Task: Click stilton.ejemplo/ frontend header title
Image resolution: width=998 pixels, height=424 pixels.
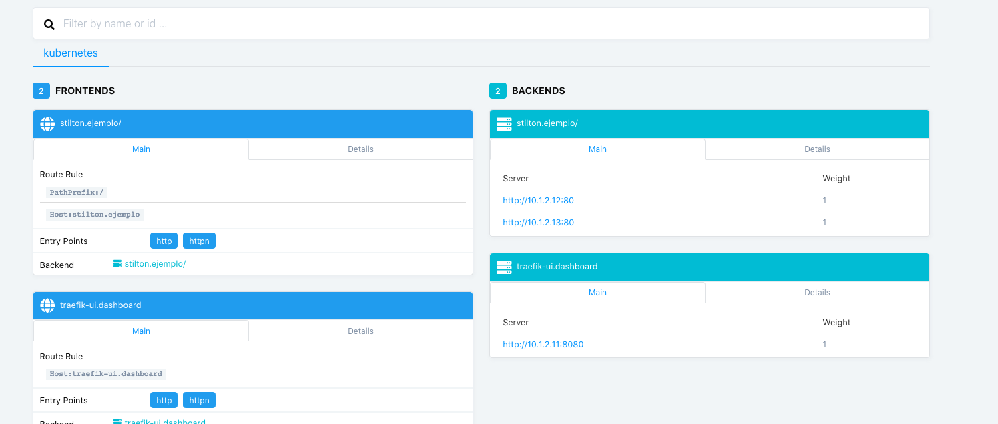Action: tap(91, 123)
